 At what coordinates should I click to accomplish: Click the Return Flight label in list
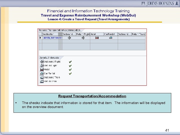50,65
